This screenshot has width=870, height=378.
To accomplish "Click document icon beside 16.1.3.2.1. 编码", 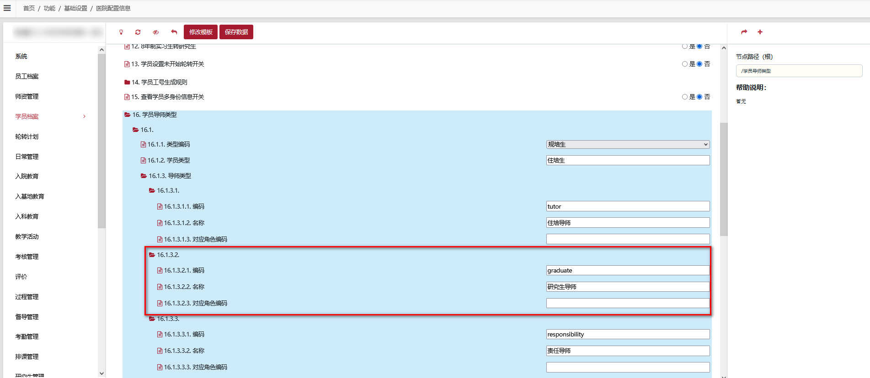I will tap(160, 271).
